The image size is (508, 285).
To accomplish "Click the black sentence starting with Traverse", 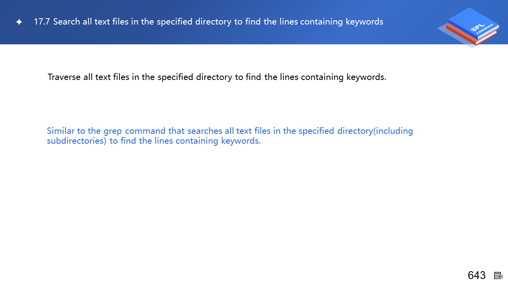I will 217,77.
